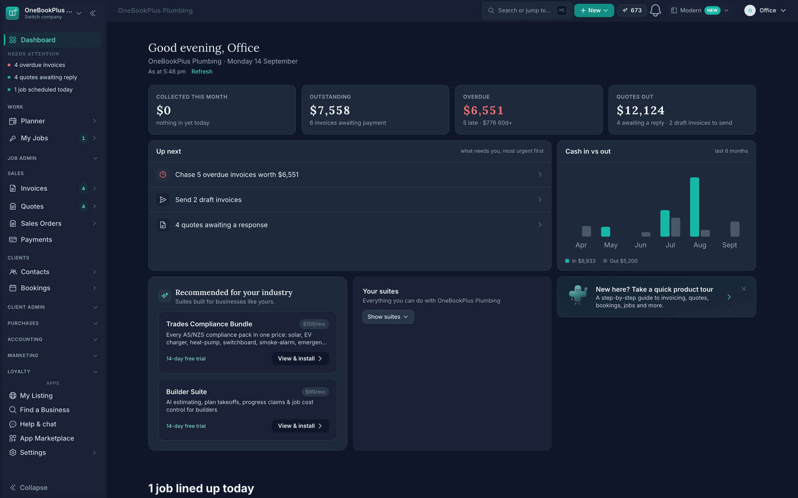
Task: Expand the Job Admin section
Action: 53,158
